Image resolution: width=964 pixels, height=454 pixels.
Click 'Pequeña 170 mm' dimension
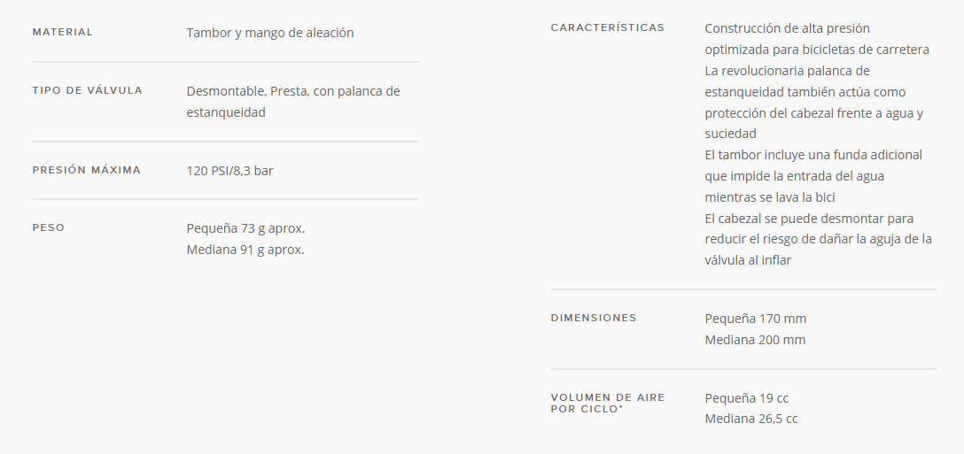click(x=756, y=319)
